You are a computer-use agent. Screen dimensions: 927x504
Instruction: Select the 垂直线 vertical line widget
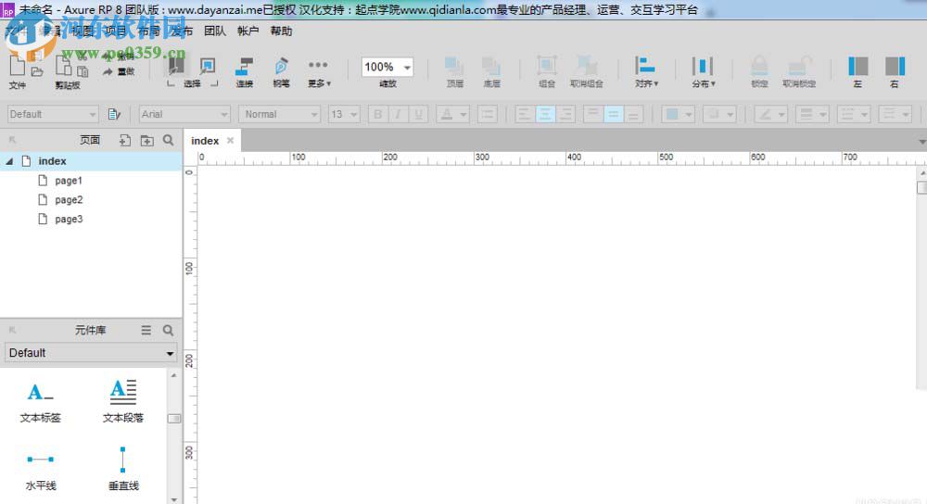[123, 469]
